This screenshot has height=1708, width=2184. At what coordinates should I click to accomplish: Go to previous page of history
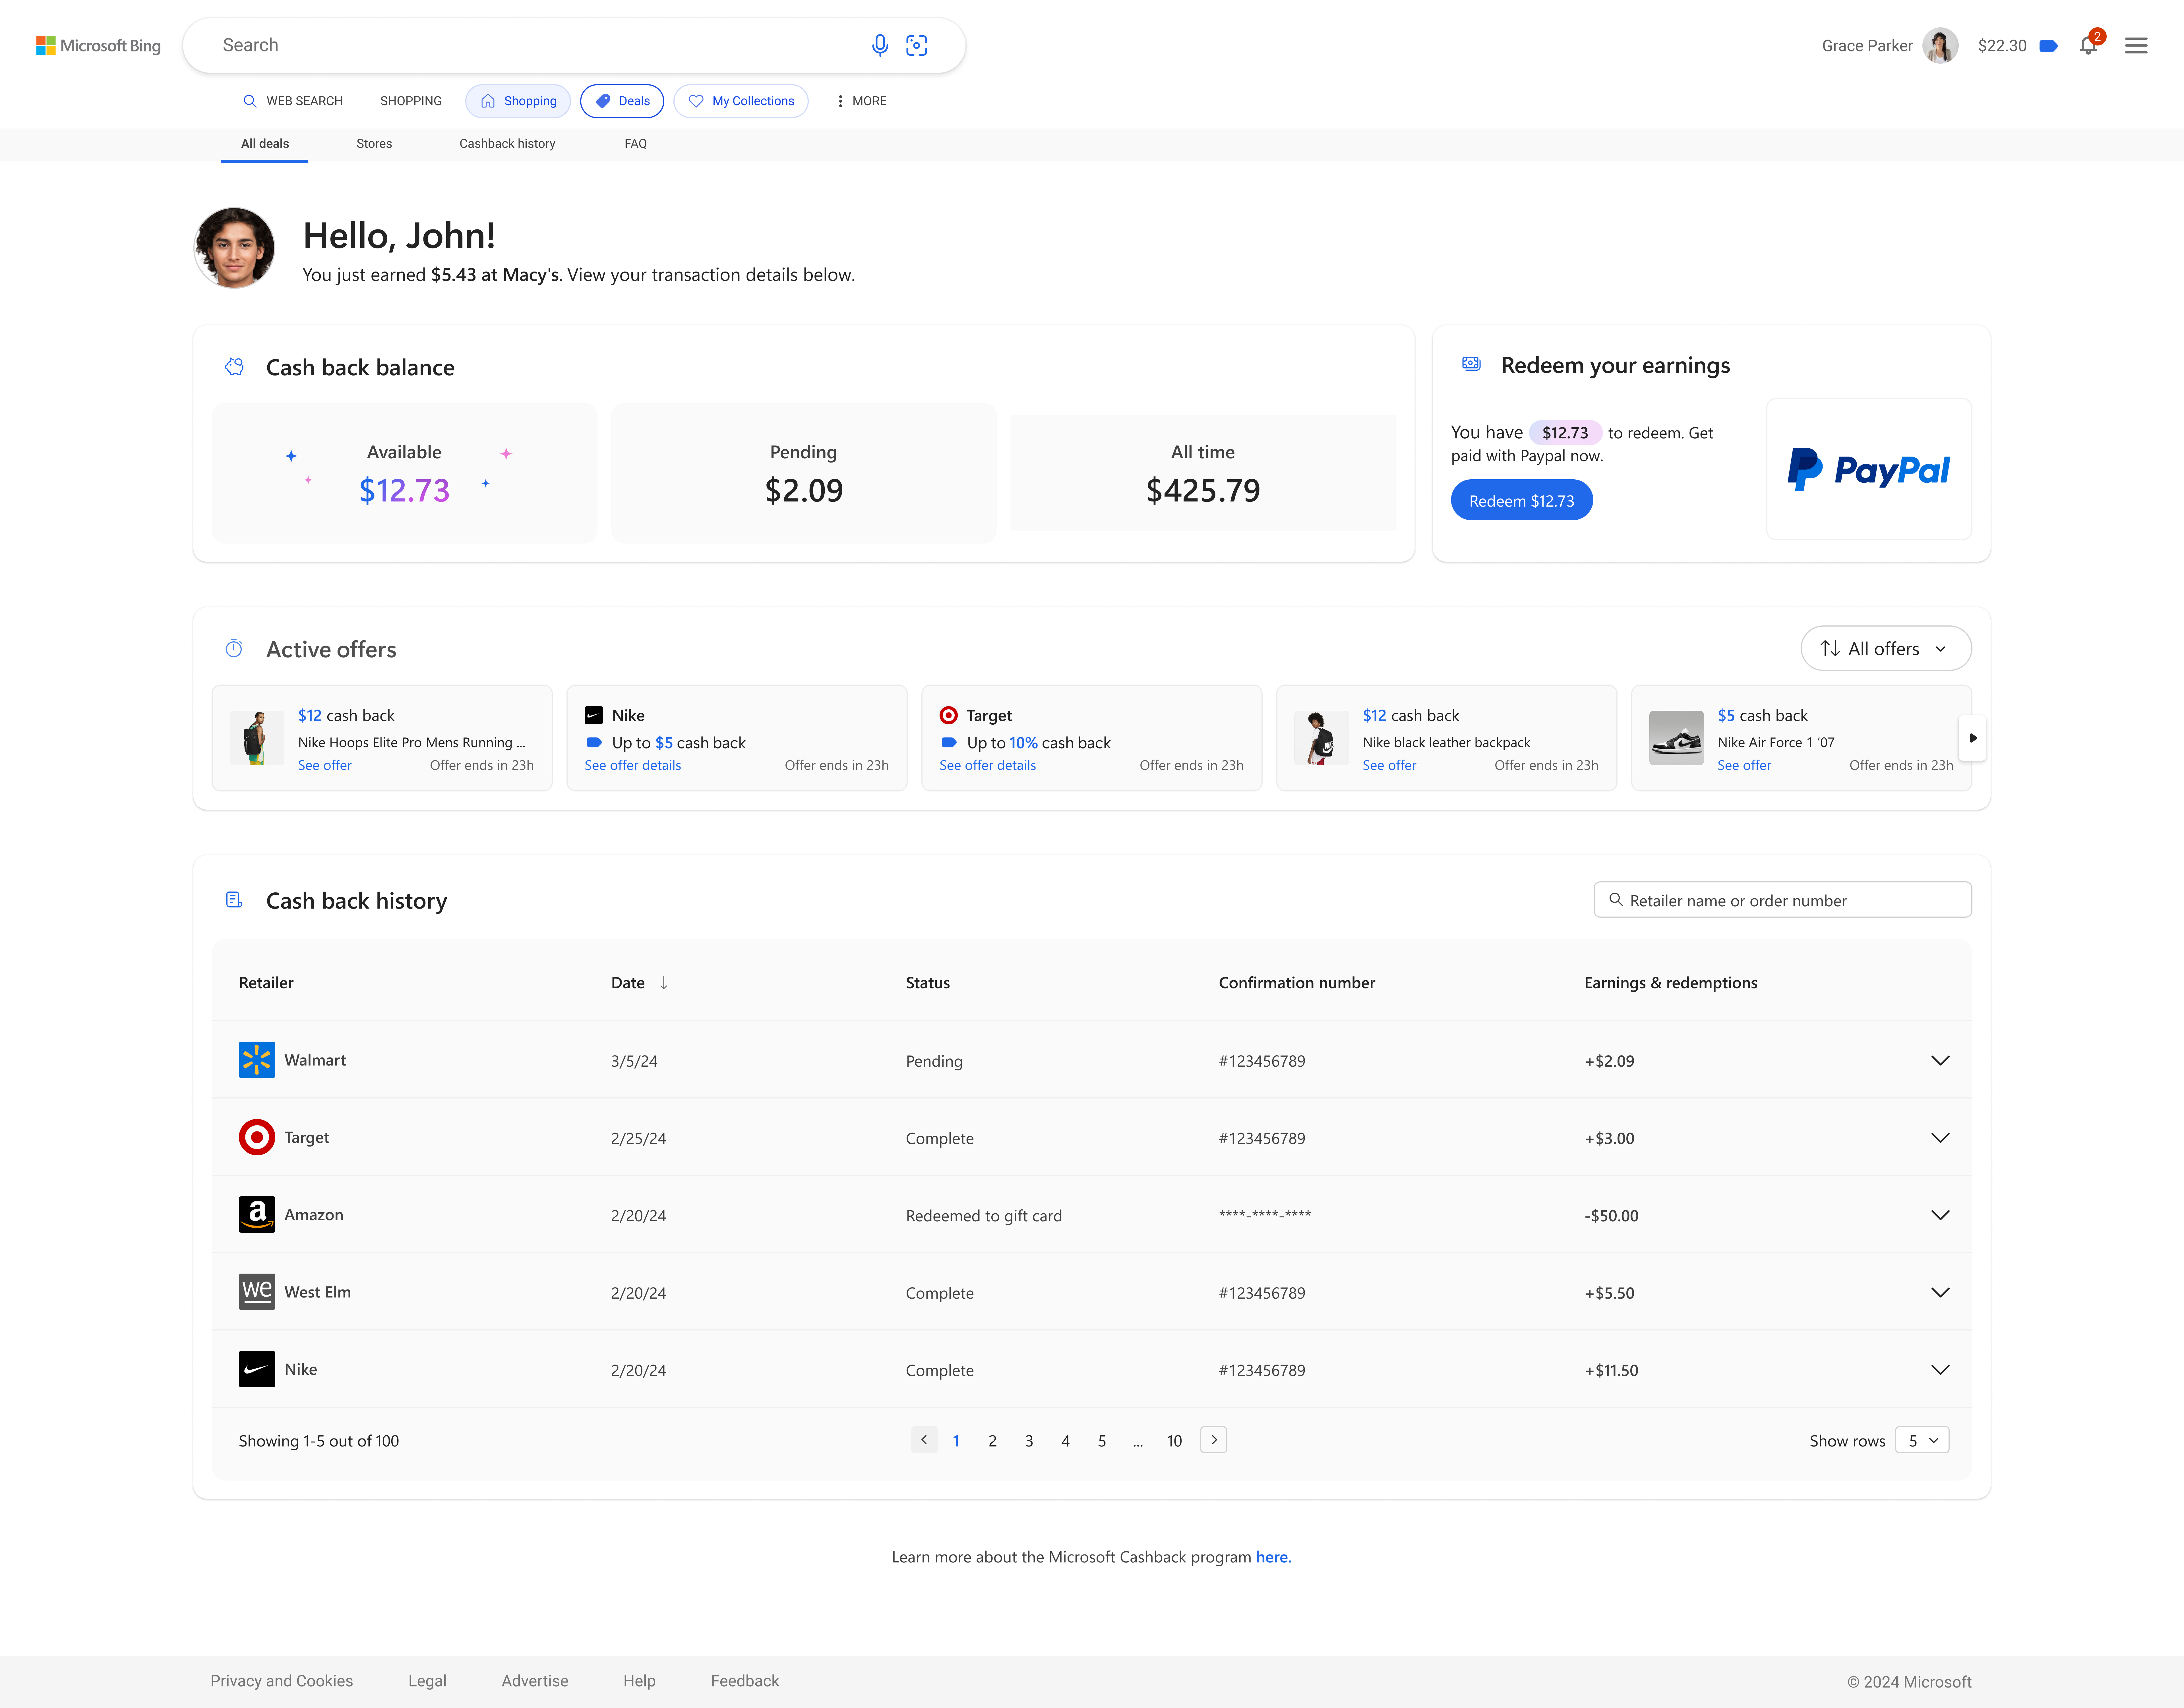925,1440
